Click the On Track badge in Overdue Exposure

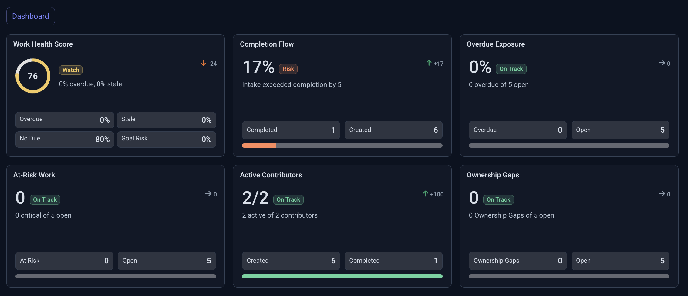tap(511, 69)
